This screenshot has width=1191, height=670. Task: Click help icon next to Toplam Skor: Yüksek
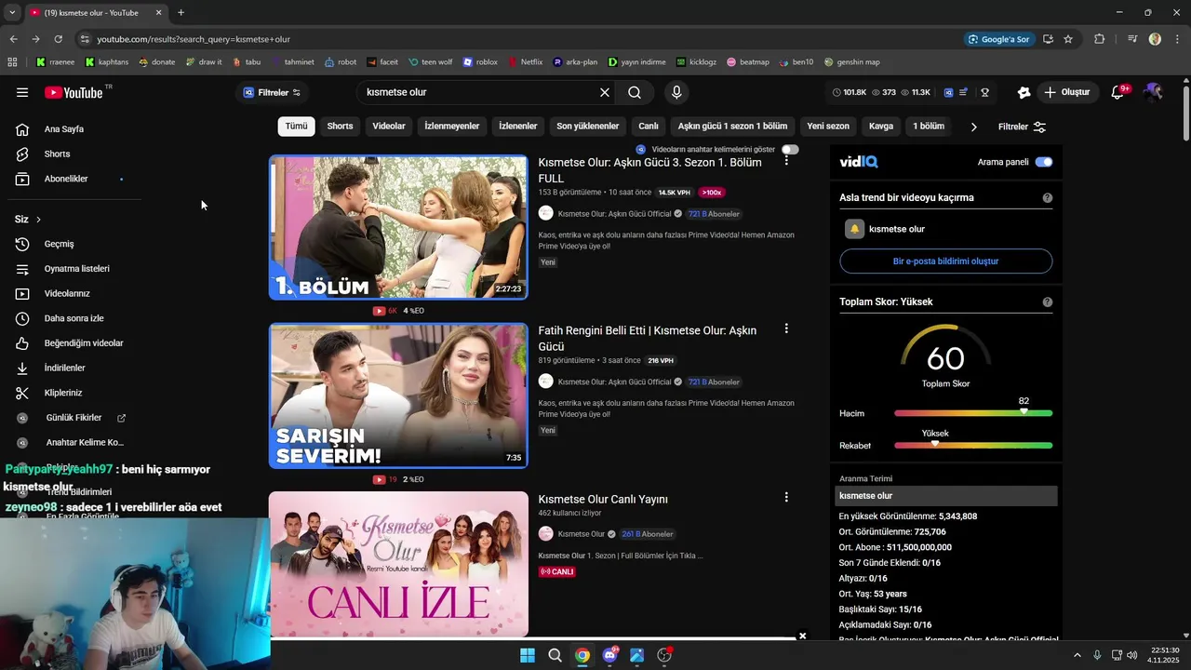(x=1048, y=301)
